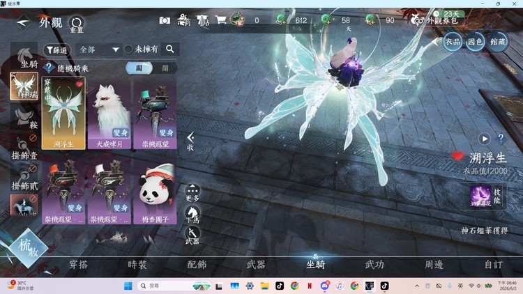Switch to the 武功 tab
The width and height of the screenshot is (523, 294).
click(374, 265)
